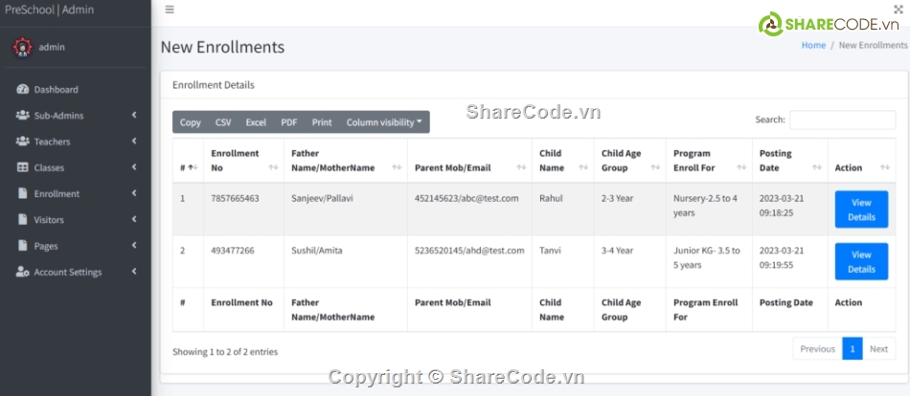Click the Sub-Admins users icon
The image size is (910, 396).
click(x=23, y=116)
